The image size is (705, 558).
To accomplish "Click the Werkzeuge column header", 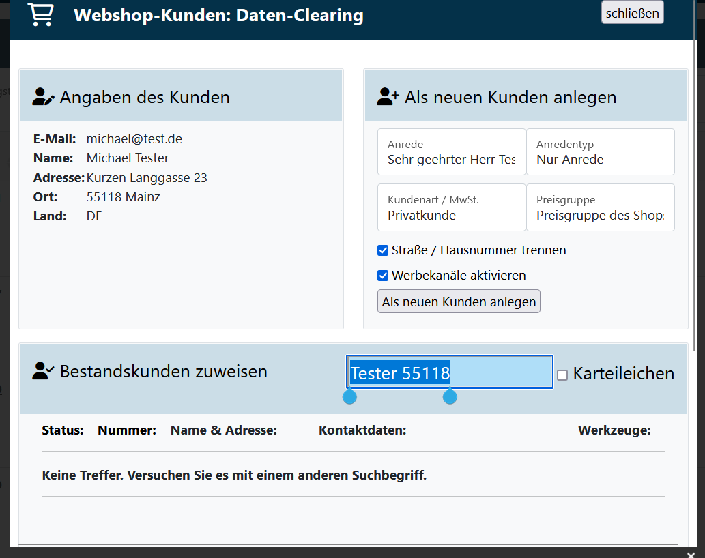I will 614,430.
